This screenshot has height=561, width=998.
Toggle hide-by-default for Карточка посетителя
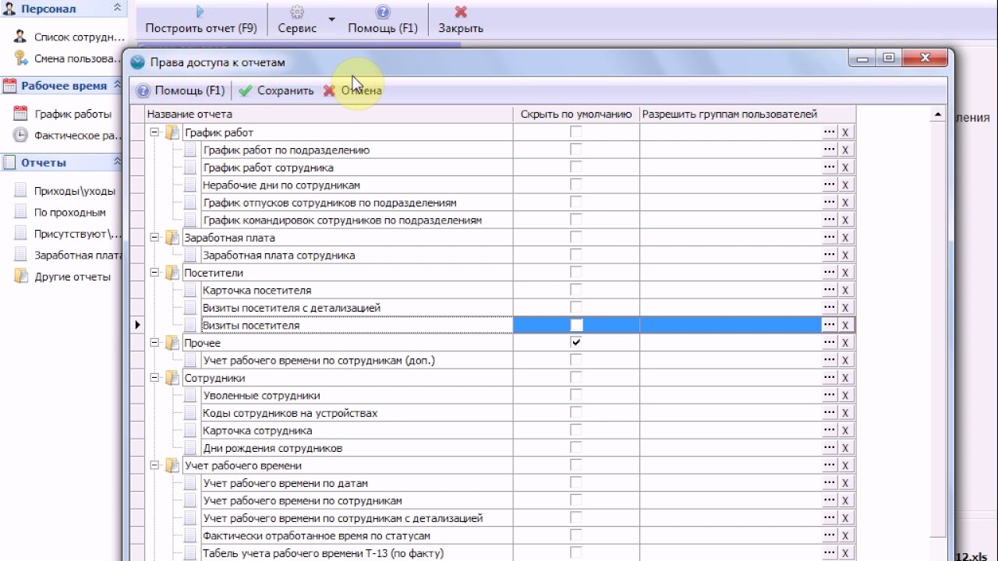576,290
